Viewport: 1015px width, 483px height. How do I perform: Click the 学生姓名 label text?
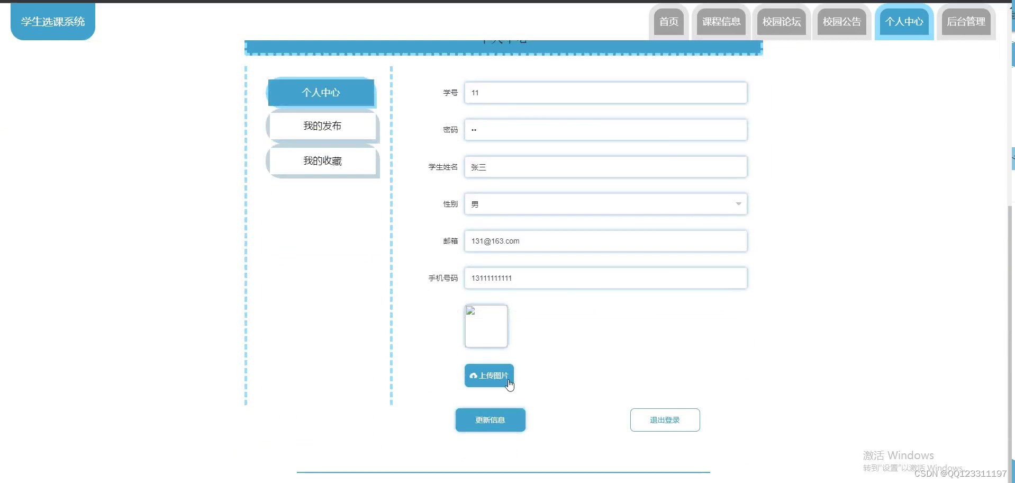click(x=443, y=167)
